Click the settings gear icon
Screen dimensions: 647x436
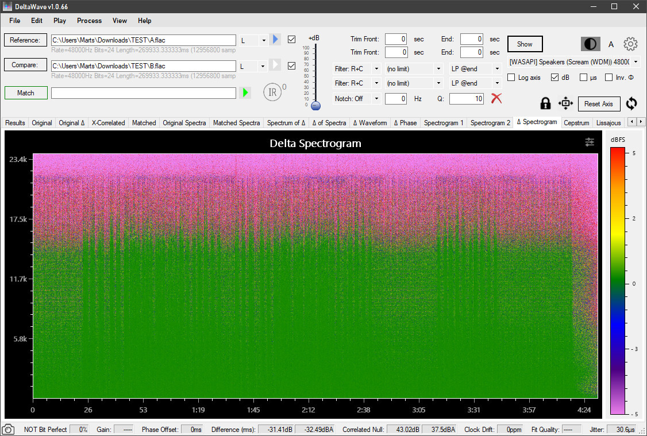(x=630, y=44)
